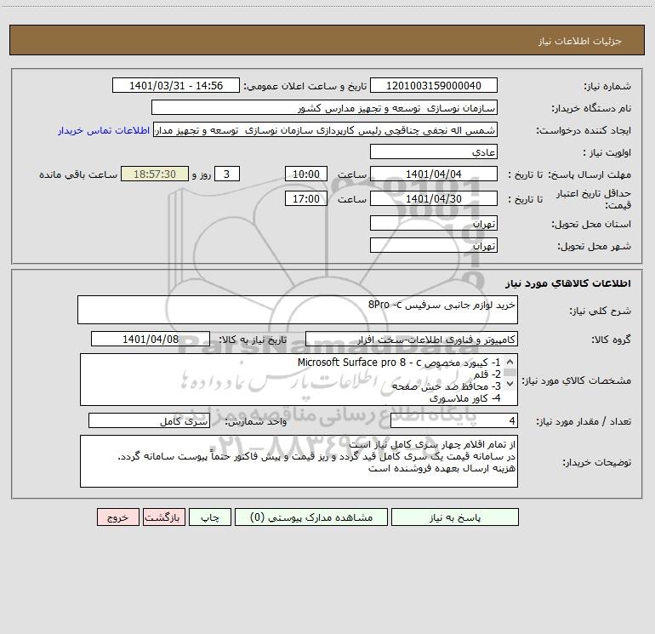Click the پاسخ به نیاز button
Image resolution: width=655 pixels, height=634 pixels.
[x=455, y=517]
